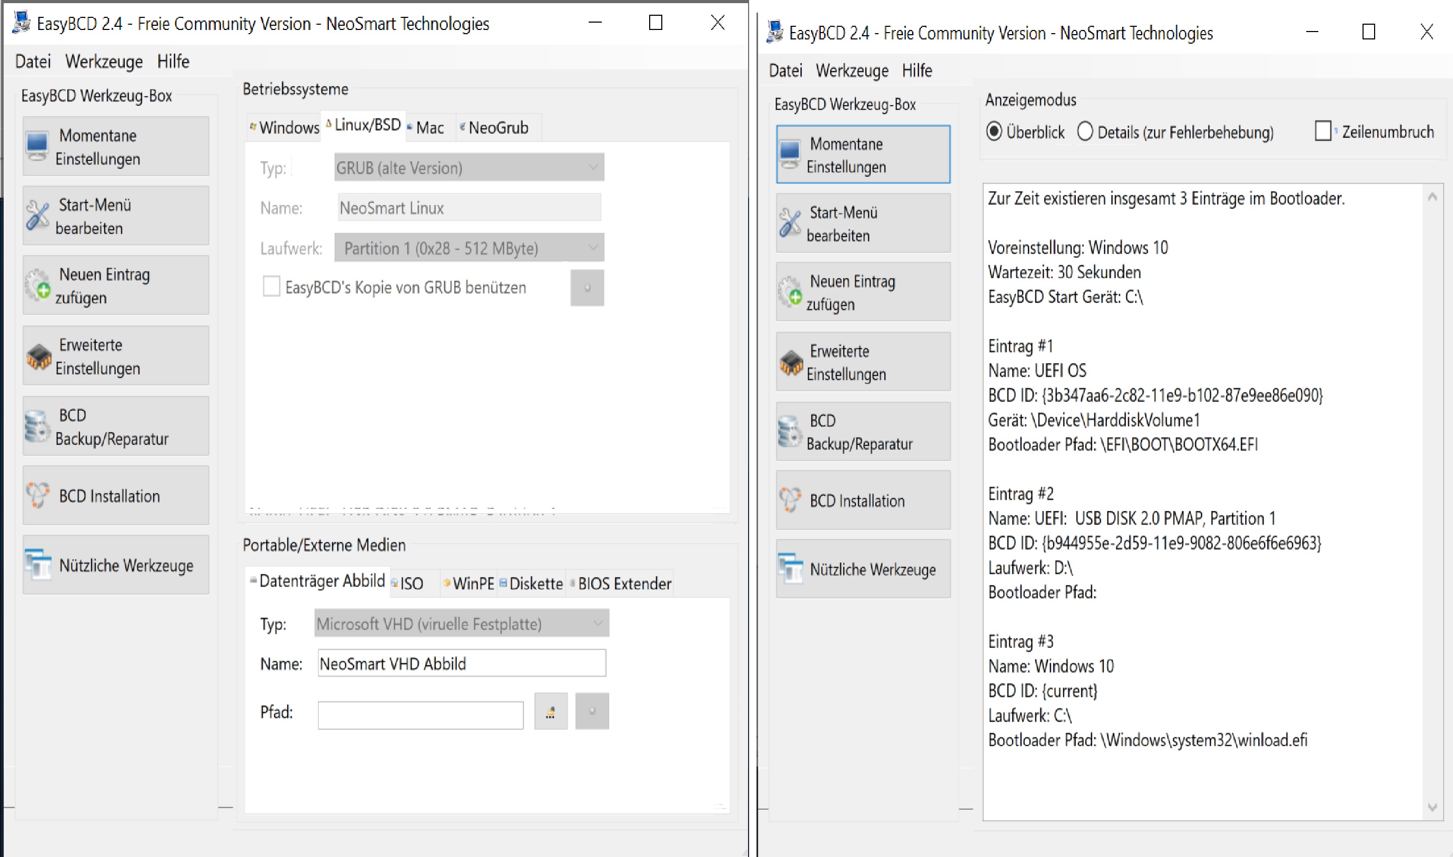Screen dimensions: 1453x857
Task: Select the WinPE tab
Action: pyautogui.click(x=468, y=583)
